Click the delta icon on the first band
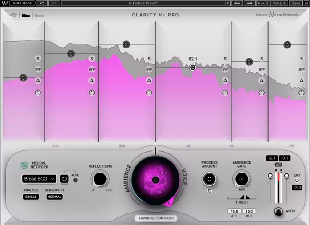 pos(38,80)
